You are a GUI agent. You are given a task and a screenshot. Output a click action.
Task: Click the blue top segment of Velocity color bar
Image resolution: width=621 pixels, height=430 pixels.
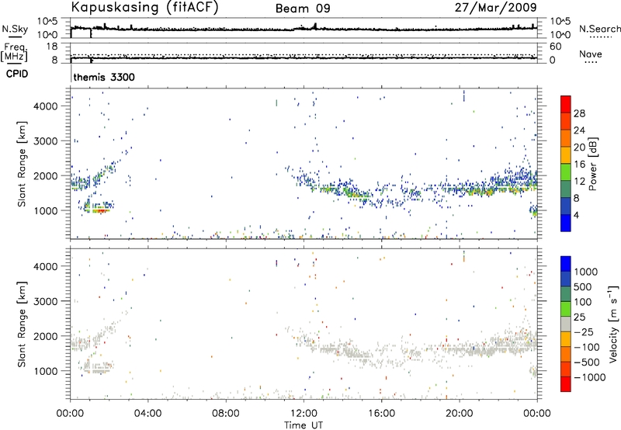click(x=566, y=264)
